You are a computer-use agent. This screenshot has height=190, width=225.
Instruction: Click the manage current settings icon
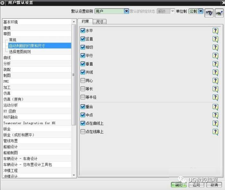tap(219, 13)
